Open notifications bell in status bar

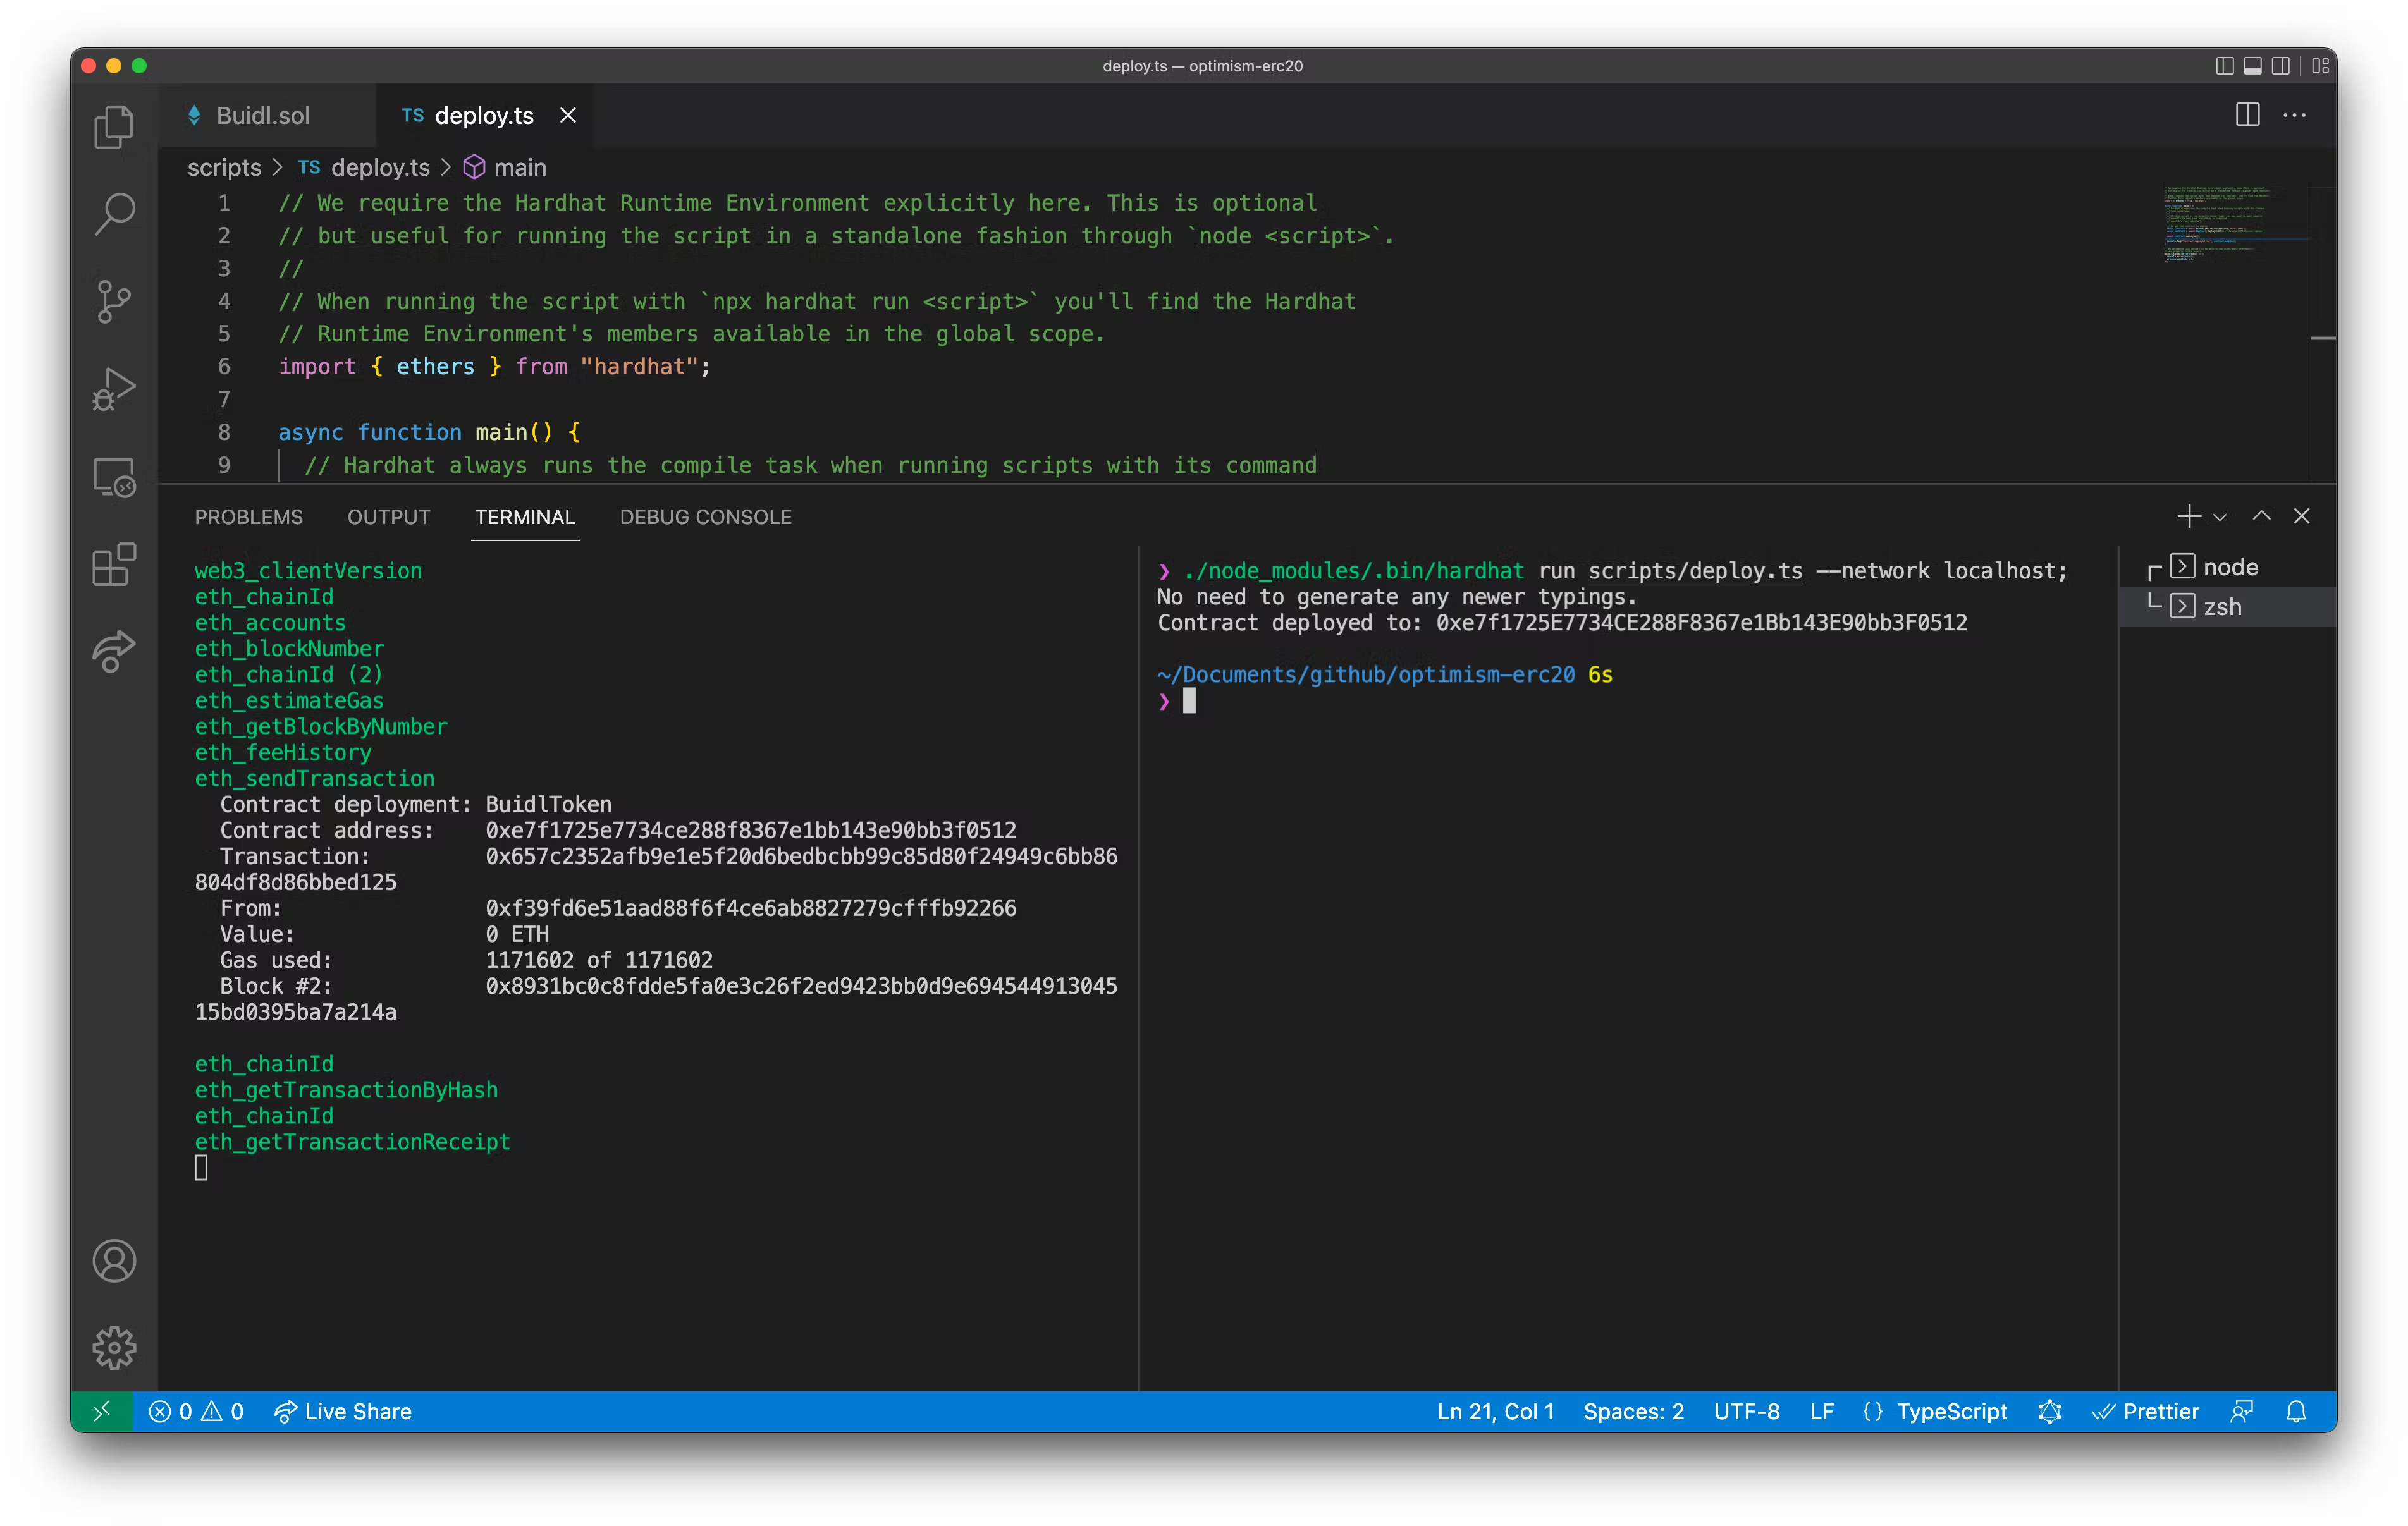pos(2296,1411)
